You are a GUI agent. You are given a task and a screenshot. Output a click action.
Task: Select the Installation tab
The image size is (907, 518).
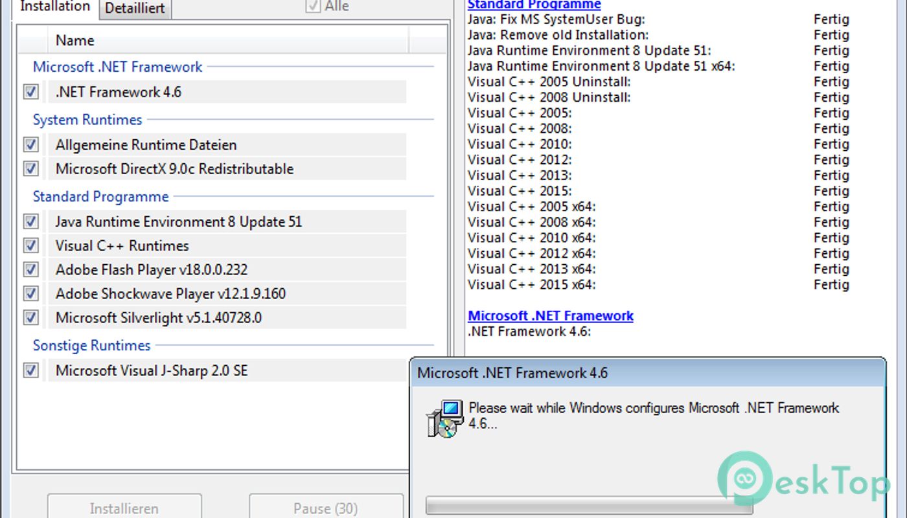[55, 7]
